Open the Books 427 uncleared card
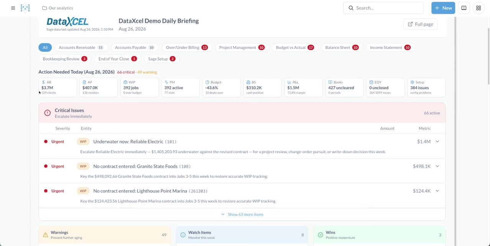This screenshot has height=246, width=490. tap(344, 87)
